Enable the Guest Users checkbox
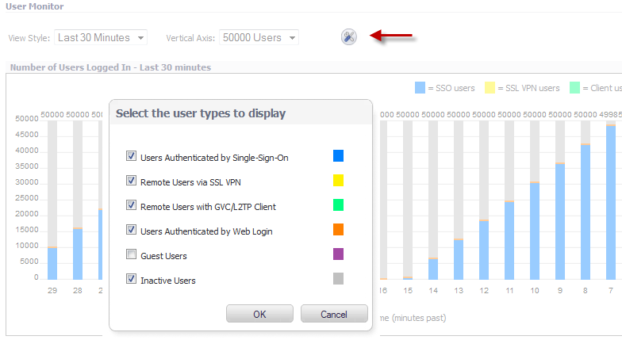Viewport: 622px width, 340px height. [x=132, y=255]
